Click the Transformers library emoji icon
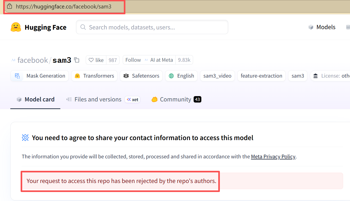The height and width of the screenshot is (201, 350). 77,76
